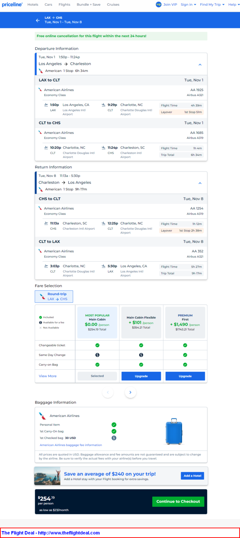Screen dimensions: 240x538
Task: Click the takeoff plane icon at 11:13a
Action: 46,223
